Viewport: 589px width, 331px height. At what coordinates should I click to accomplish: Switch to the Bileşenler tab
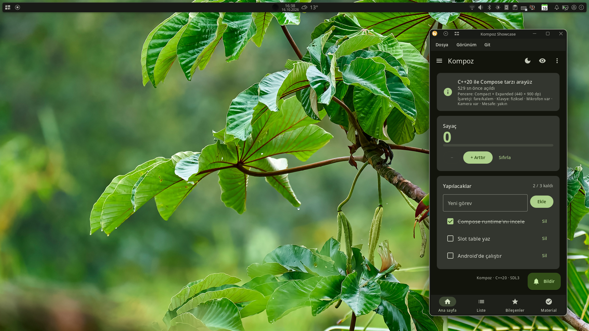click(x=515, y=305)
